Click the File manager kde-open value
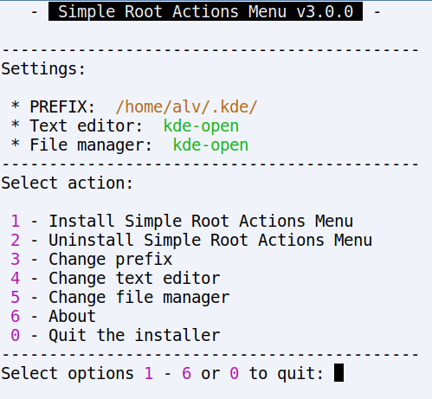432x399 pixels. click(x=210, y=145)
